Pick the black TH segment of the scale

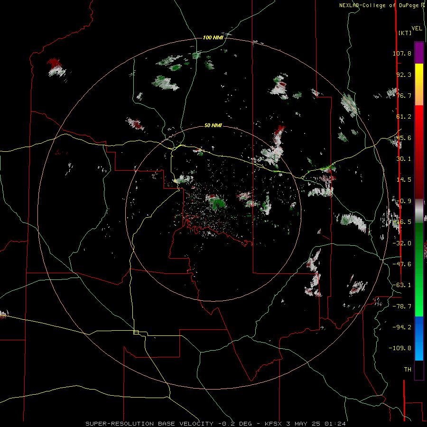(419, 370)
